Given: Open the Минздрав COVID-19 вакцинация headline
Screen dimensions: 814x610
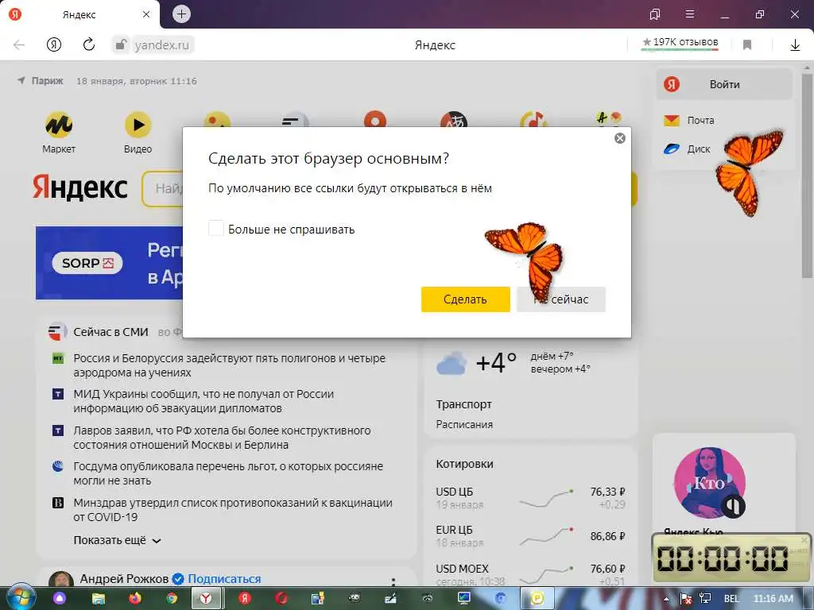Looking at the screenshot, I should pos(233,509).
